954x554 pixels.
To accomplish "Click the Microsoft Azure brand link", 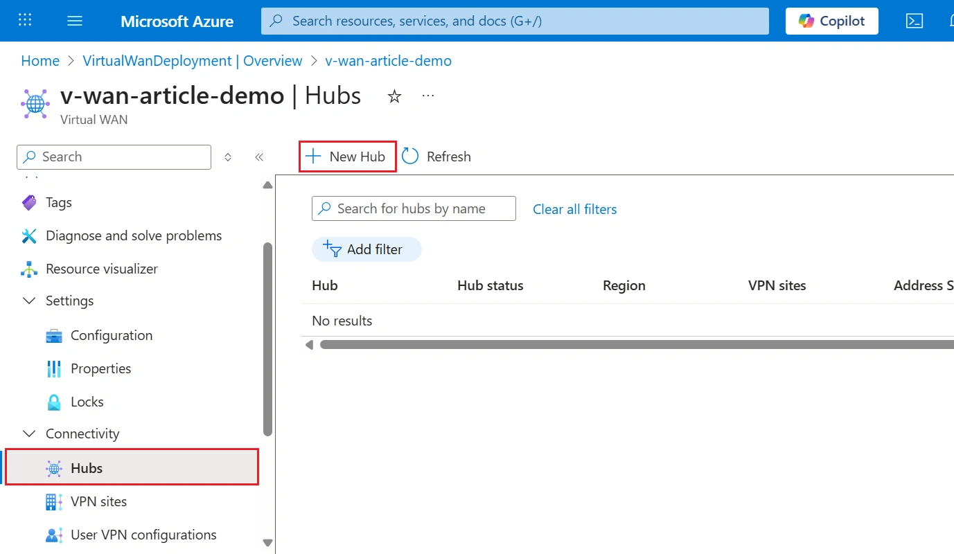I will pyautogui.click(x=177, y=21).
